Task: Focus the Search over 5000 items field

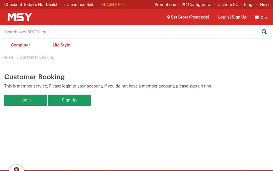Action: coord(131,32)
